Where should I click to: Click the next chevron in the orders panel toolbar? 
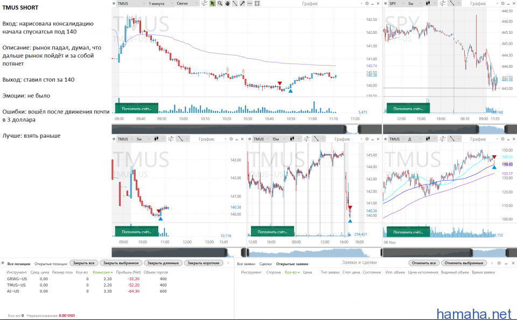[492, 263]
